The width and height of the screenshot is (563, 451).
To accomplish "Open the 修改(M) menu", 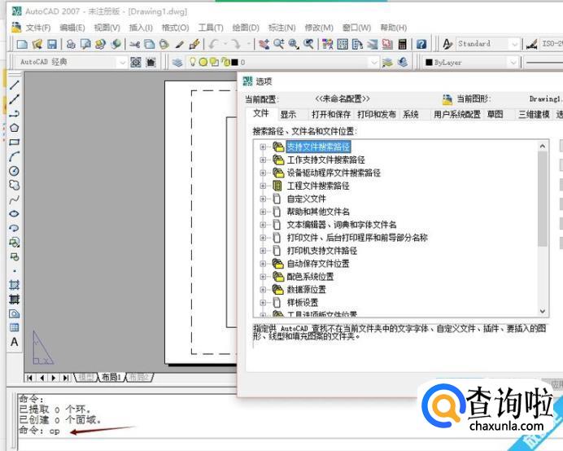I will click(x=319, y=28).
